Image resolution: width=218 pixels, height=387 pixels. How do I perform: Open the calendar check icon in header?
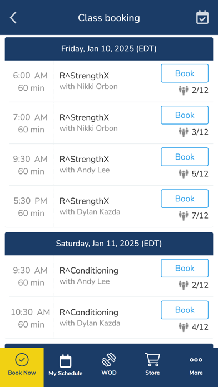[202, 17]
